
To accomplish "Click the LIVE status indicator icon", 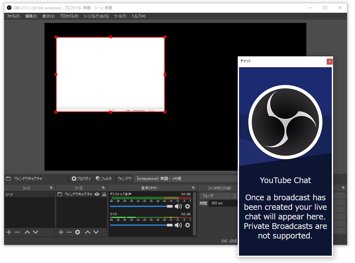I will (x=224, y=241).
